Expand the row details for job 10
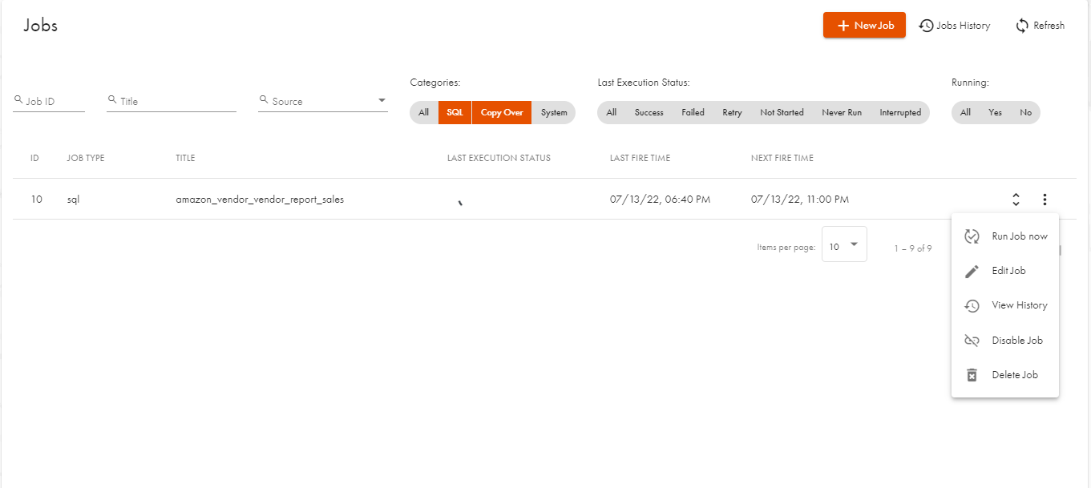 [1016, 200]
